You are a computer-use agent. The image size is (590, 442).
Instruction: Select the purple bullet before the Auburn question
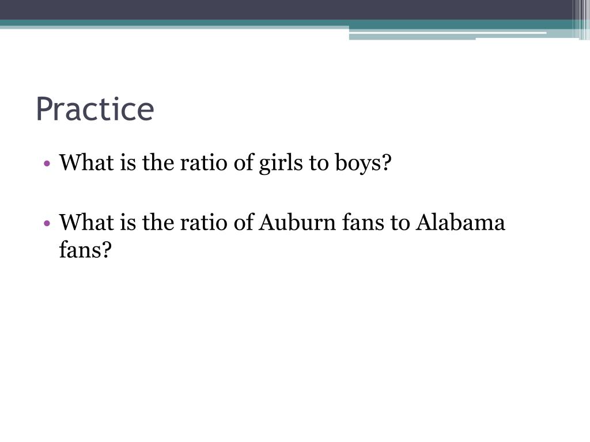pos(47,223)
